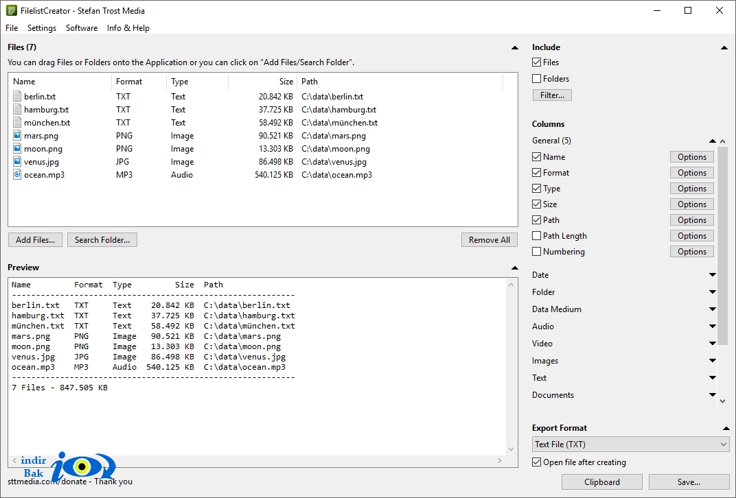Expand the Data Medium columns group
This screenshot has height=498, width=736.
[712, 309]
